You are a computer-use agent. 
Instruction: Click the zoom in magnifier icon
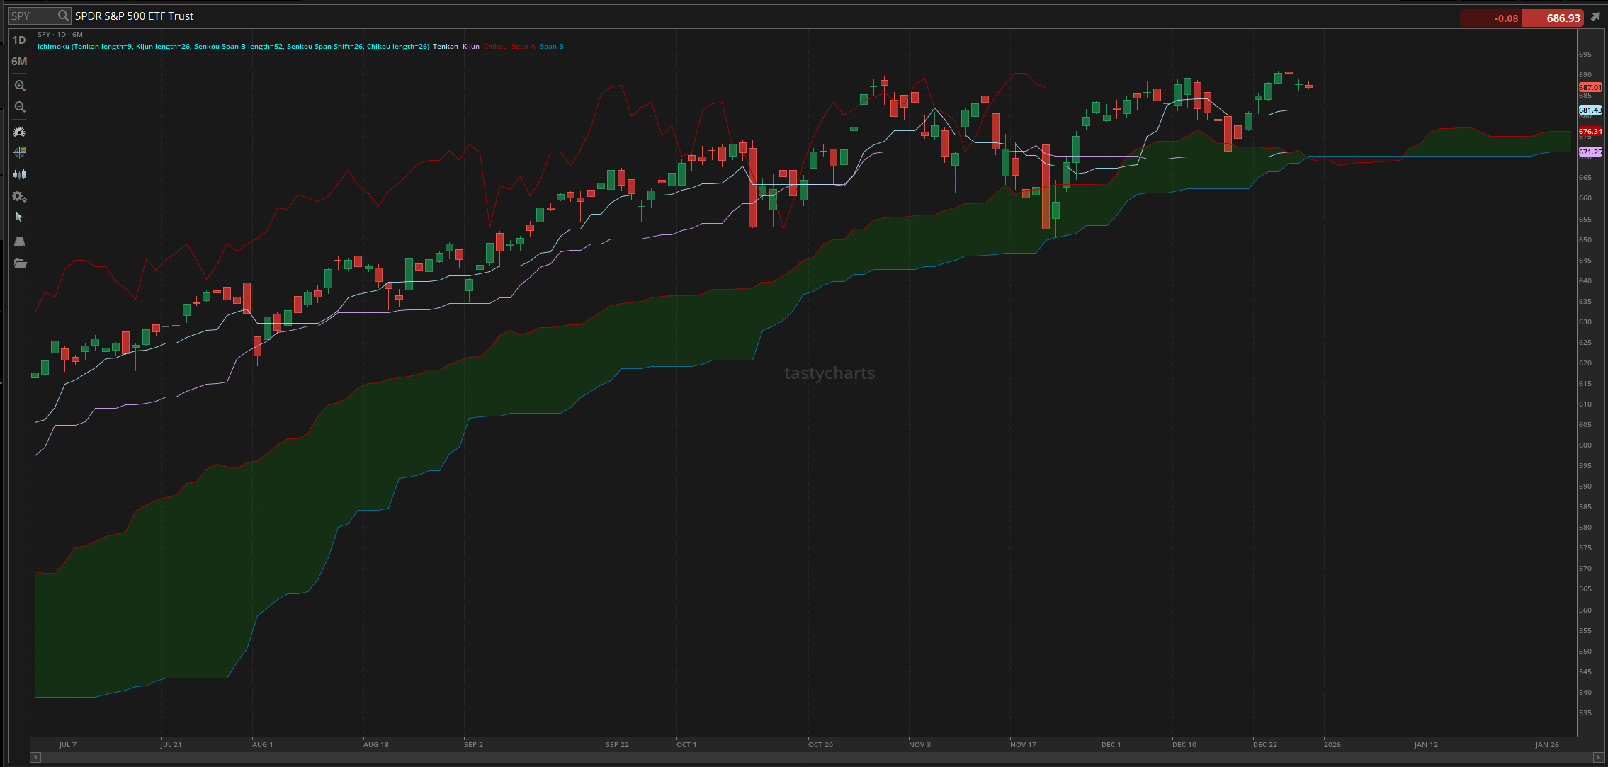20,86
